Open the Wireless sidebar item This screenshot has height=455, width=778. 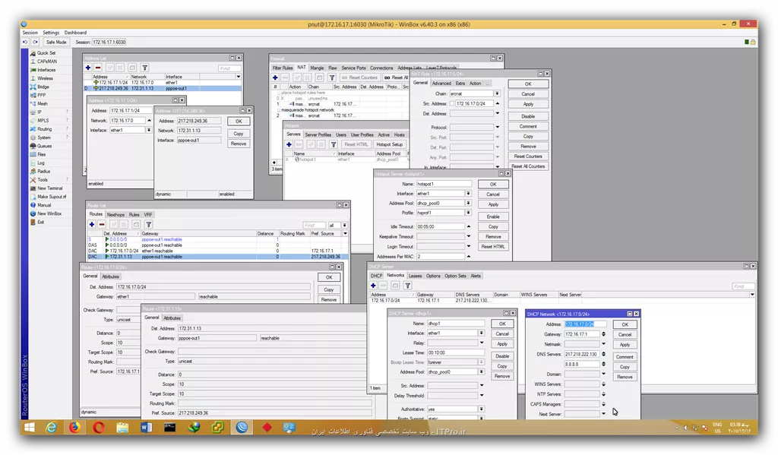45,78
